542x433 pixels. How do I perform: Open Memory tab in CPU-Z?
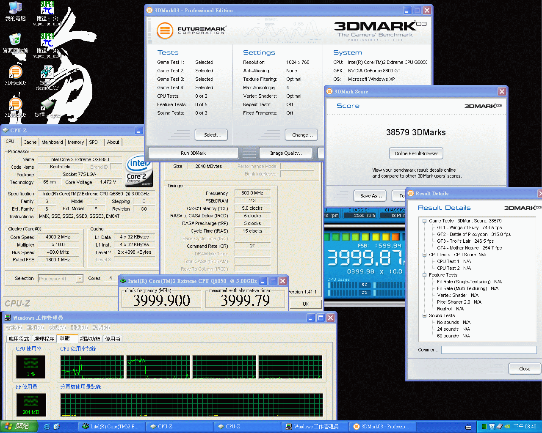tap(76, 142)
